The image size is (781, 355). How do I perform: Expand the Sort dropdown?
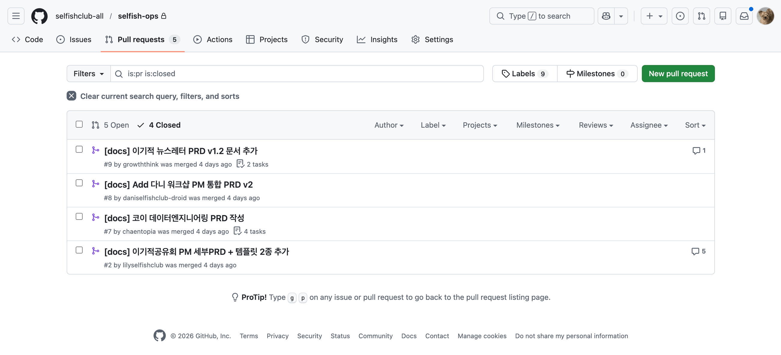coord(695,125)
